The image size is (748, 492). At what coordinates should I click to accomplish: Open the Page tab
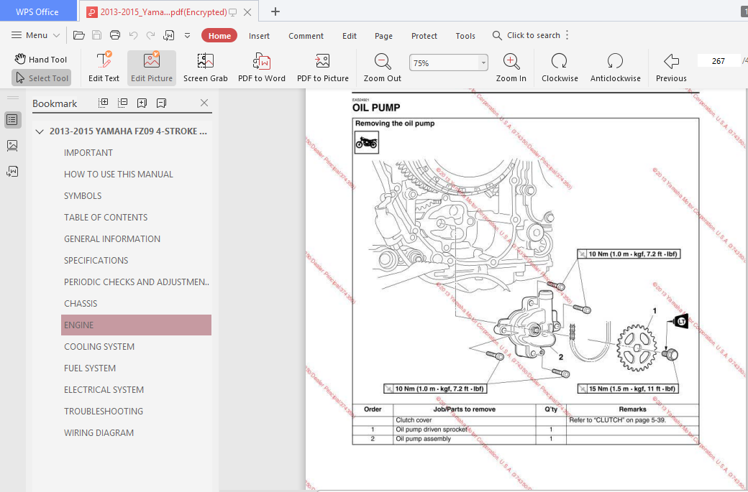(383, 36)
